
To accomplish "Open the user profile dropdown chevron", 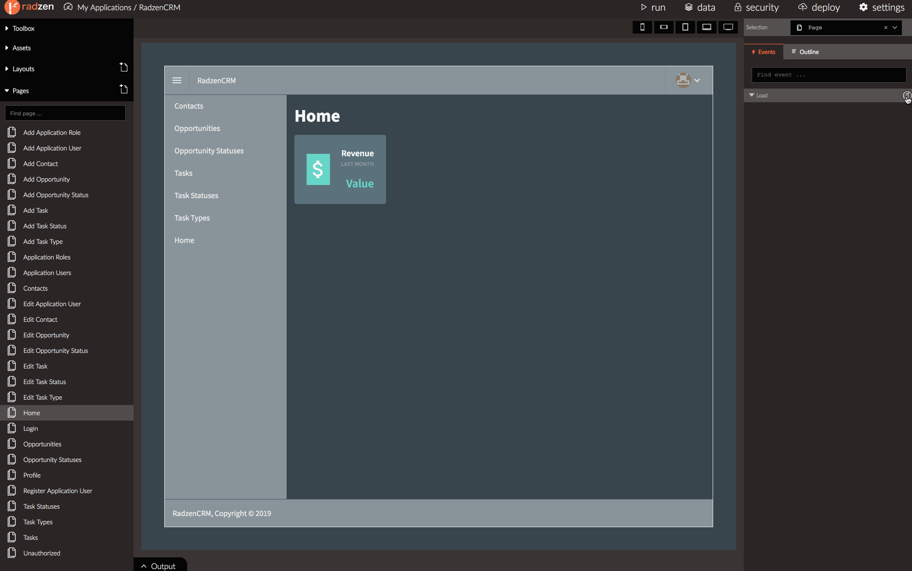I will pos(697,80).
